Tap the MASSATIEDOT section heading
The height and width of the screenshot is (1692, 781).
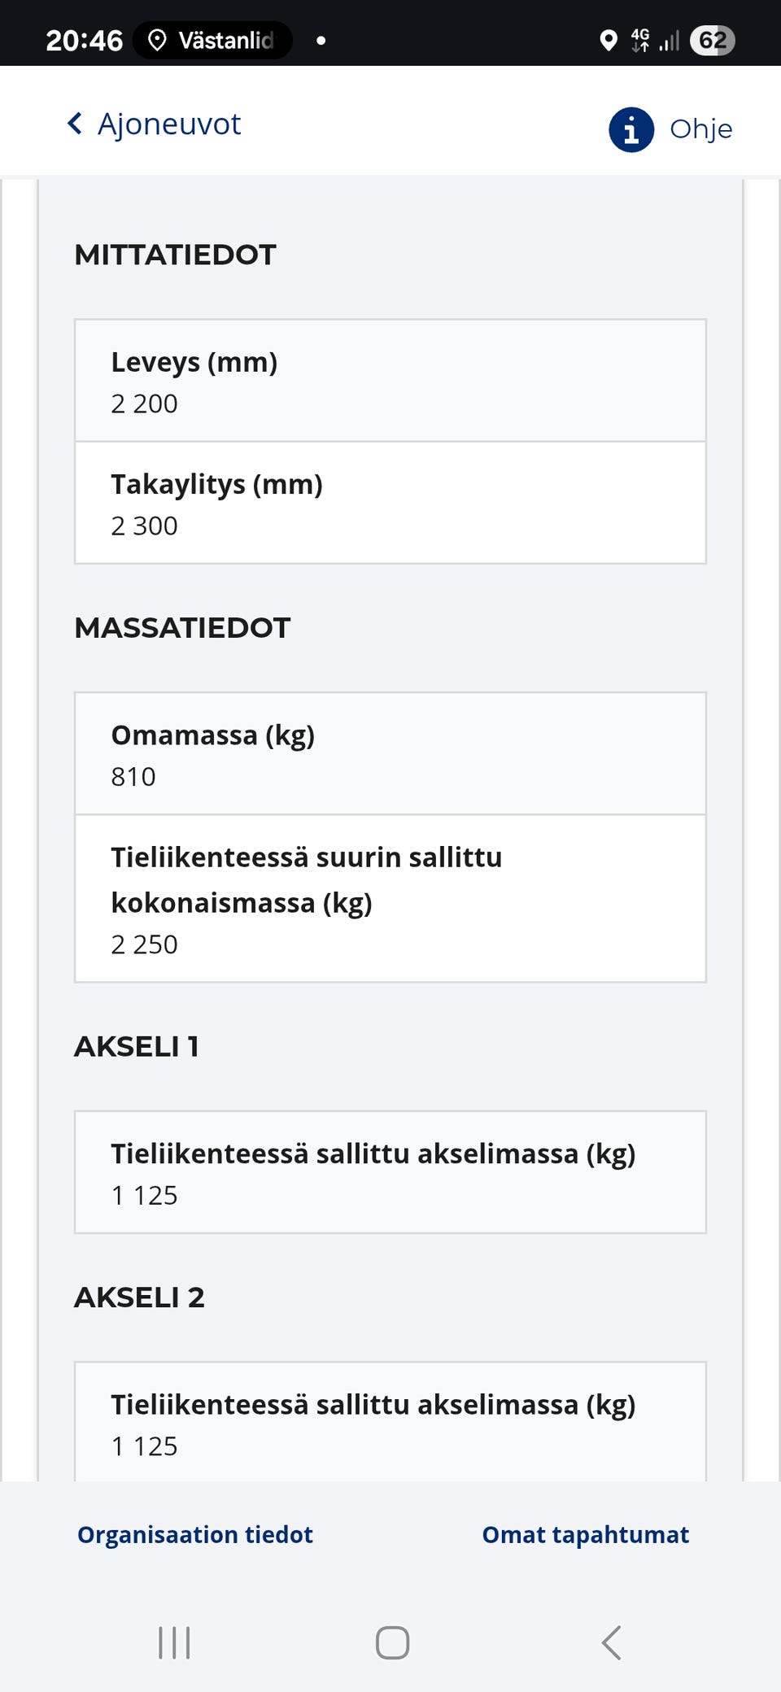181,627
